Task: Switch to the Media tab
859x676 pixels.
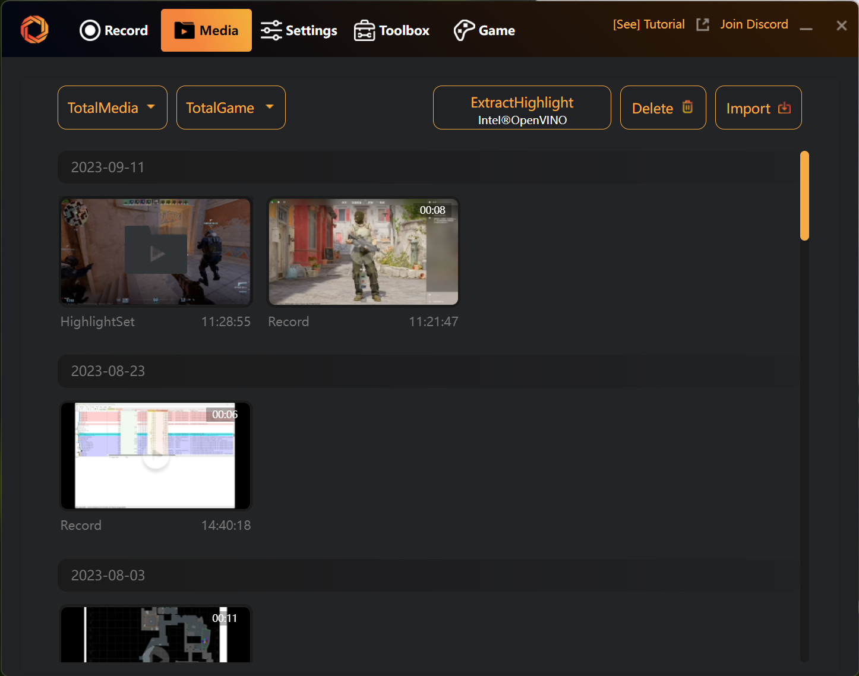Action: (x=206, y=30)
